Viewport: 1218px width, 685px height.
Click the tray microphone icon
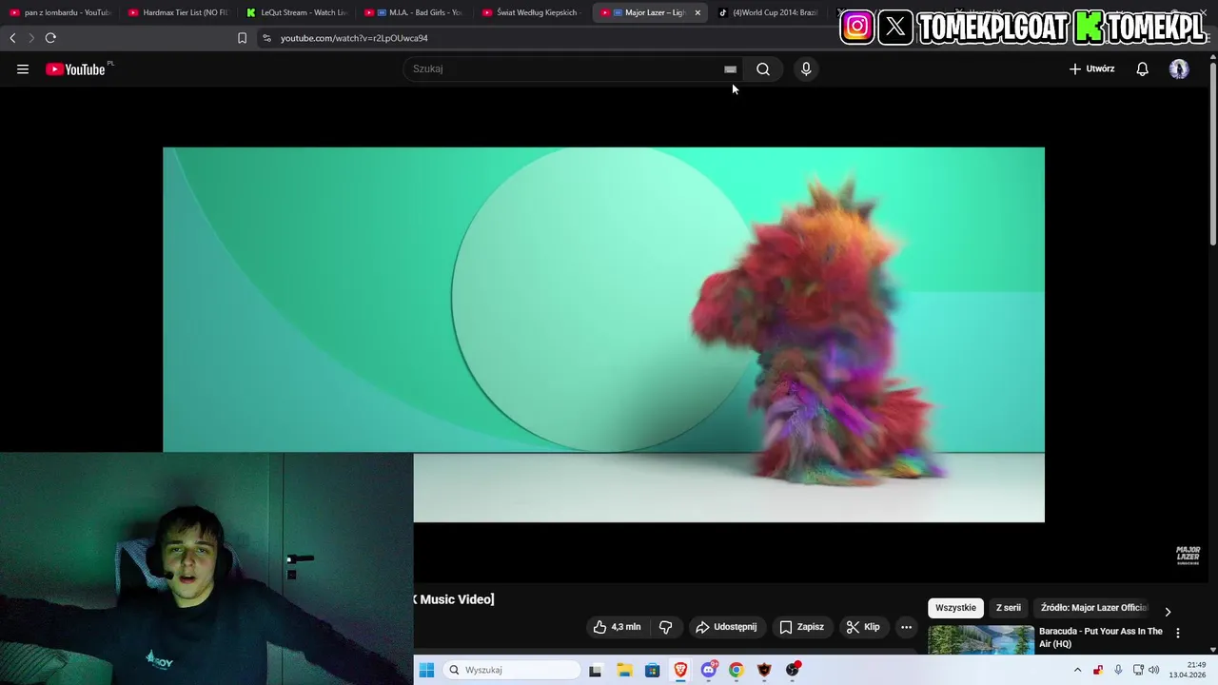coord(1118,670)
